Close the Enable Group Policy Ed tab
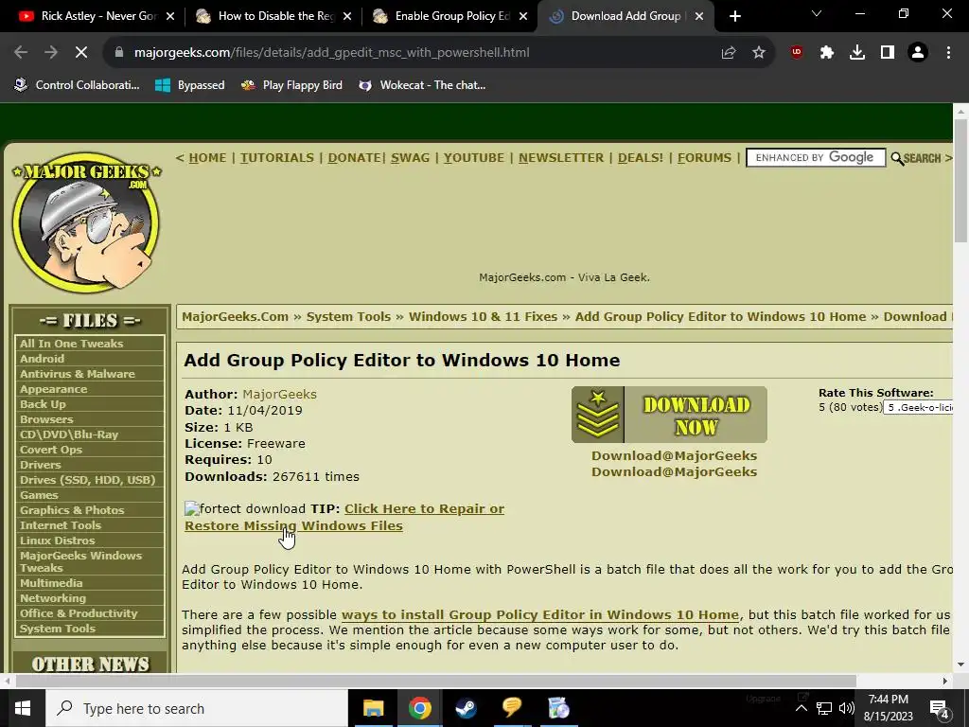The image size is (969, 727). click(x=523, y=16)
